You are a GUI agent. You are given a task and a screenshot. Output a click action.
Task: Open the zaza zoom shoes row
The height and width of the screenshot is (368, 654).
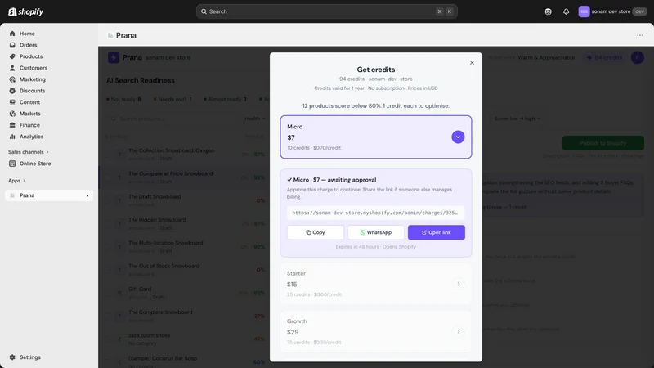click(185, 339)
